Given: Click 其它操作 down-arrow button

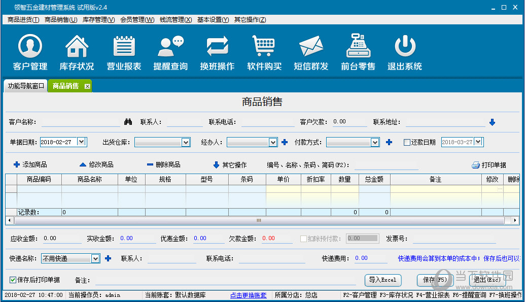Looking at the screenshot, I should tap(230, 165).
